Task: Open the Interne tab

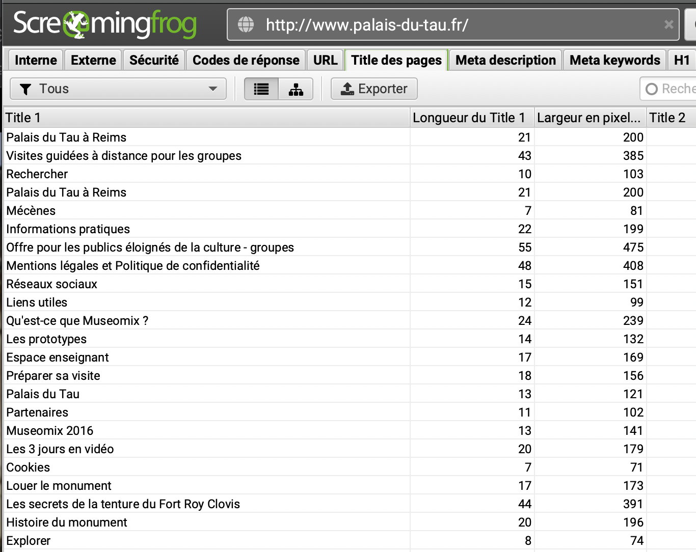Action: pyautogui.click(x=36, y=60)
